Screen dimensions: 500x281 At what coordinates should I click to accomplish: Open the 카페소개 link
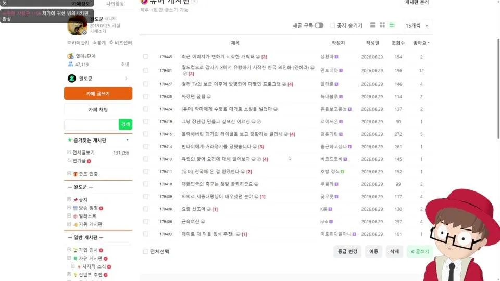97,31
